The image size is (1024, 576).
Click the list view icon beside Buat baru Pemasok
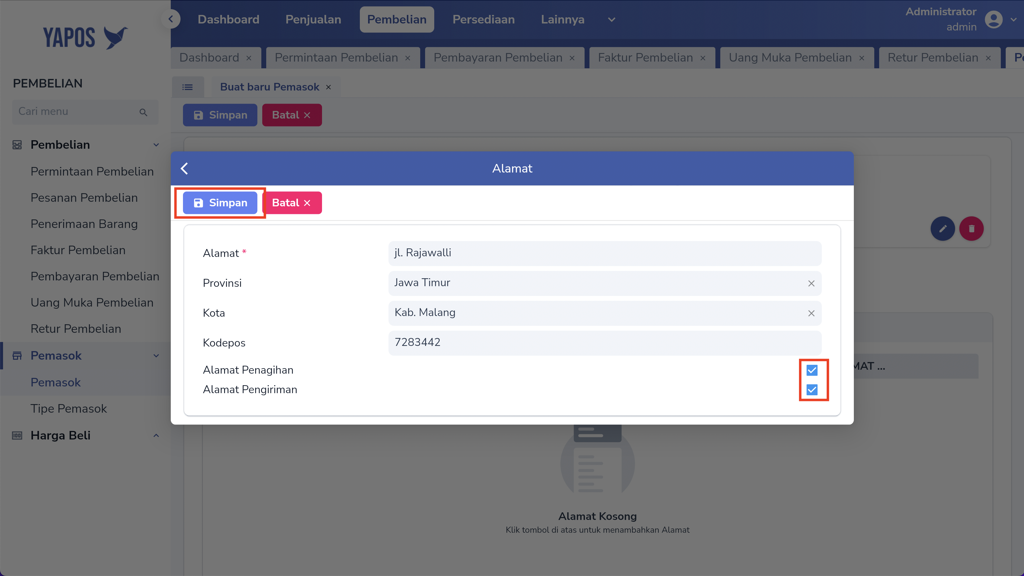click(x=187, y=87)
